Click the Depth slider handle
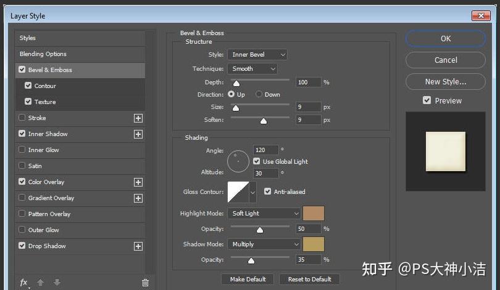500x290 pixels. [x=236, y=83]
